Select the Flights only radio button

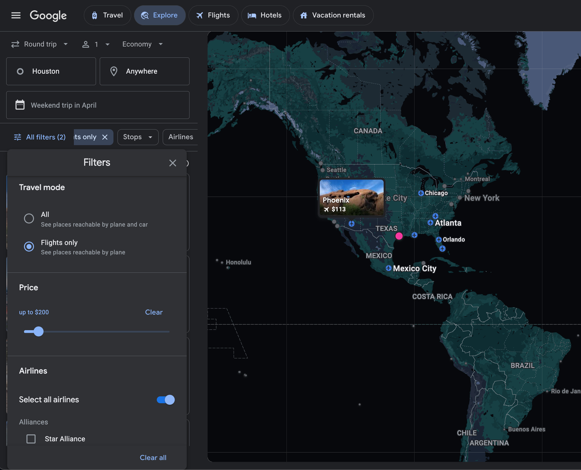pyautogui.click(x=29, y=247)
